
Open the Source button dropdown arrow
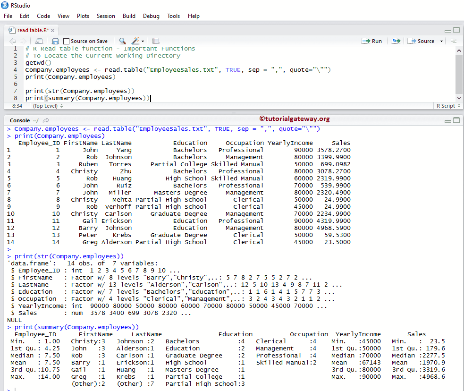pyautogui.click(x=441, y=41)
